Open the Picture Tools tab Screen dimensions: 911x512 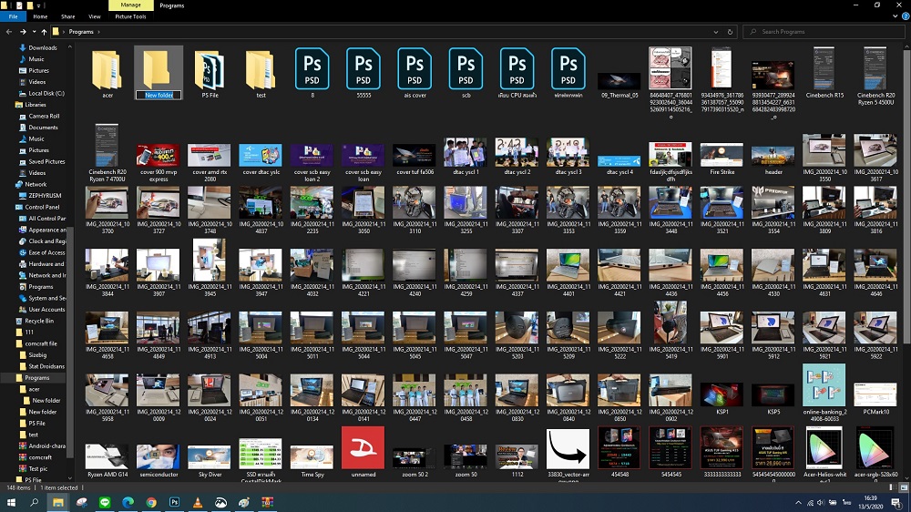pos(130,16)
